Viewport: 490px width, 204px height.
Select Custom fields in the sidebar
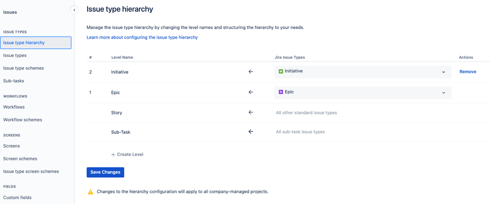(17, 198)
